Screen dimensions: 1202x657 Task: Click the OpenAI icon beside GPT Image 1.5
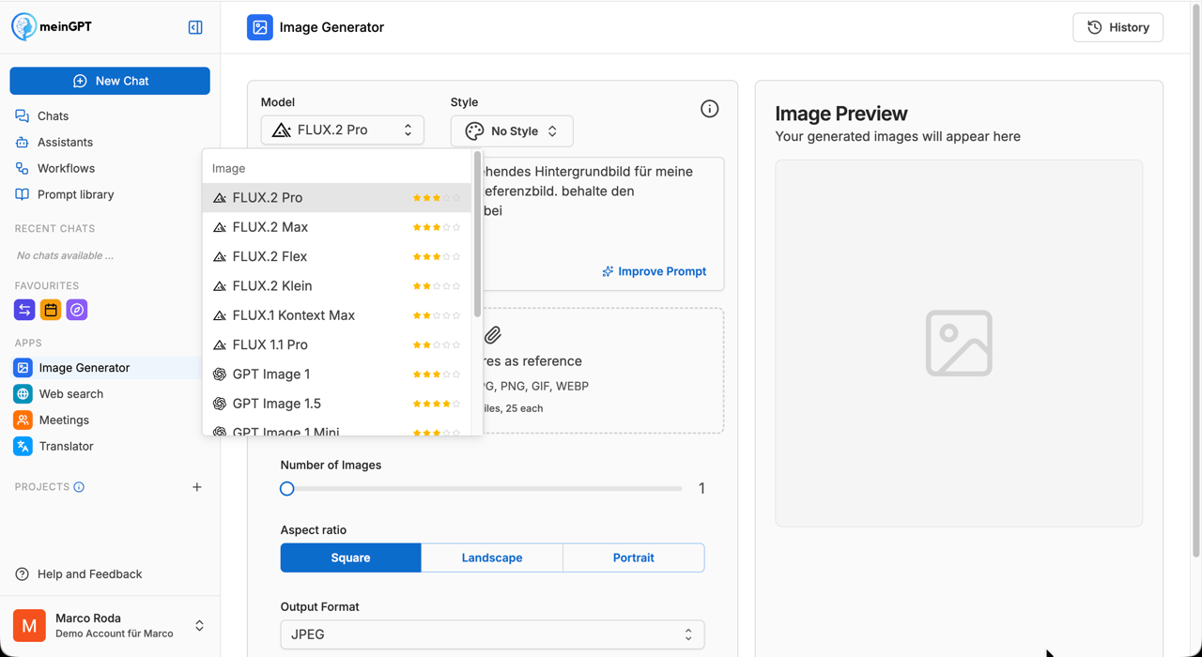click(220, 404)
